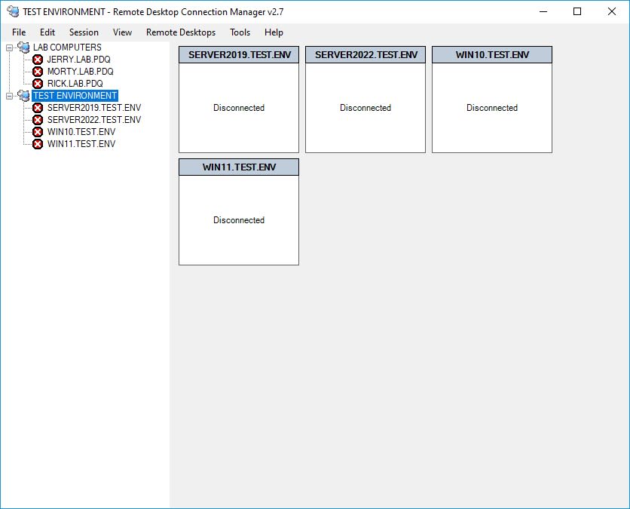Select SERVER2022.TEST.ENV tree entry
The height and width of the screenshot is (509, 630).
pyautogui.click(x=94, y=120)
